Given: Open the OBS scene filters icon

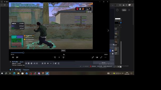Looking at the screenshot, I should pos(31,63).
